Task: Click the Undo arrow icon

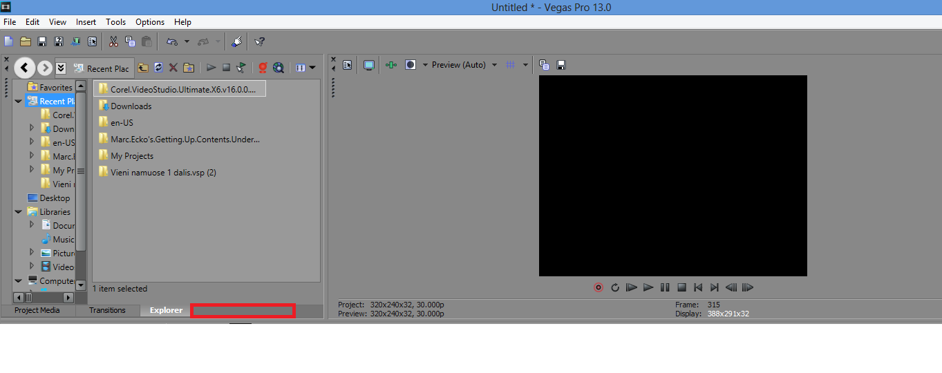Action: point(171,41)
